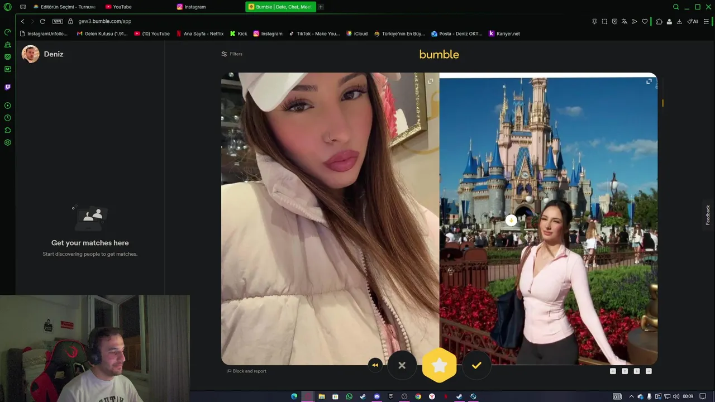This screenshot has height=402, width=715.
Task: Open the Kick bookmark
Action: point(239,33)
